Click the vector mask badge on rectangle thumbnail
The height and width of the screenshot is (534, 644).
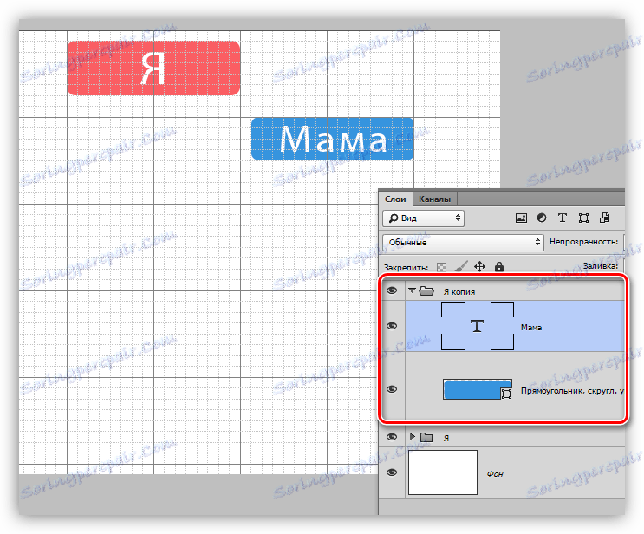click(x=506, y=394)
